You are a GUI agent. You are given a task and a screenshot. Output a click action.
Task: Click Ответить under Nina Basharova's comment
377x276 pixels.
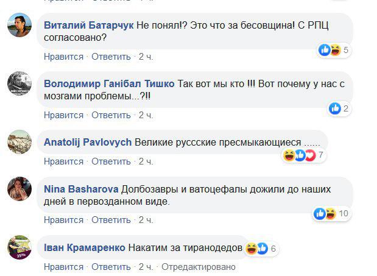click(x=111, y=219)
